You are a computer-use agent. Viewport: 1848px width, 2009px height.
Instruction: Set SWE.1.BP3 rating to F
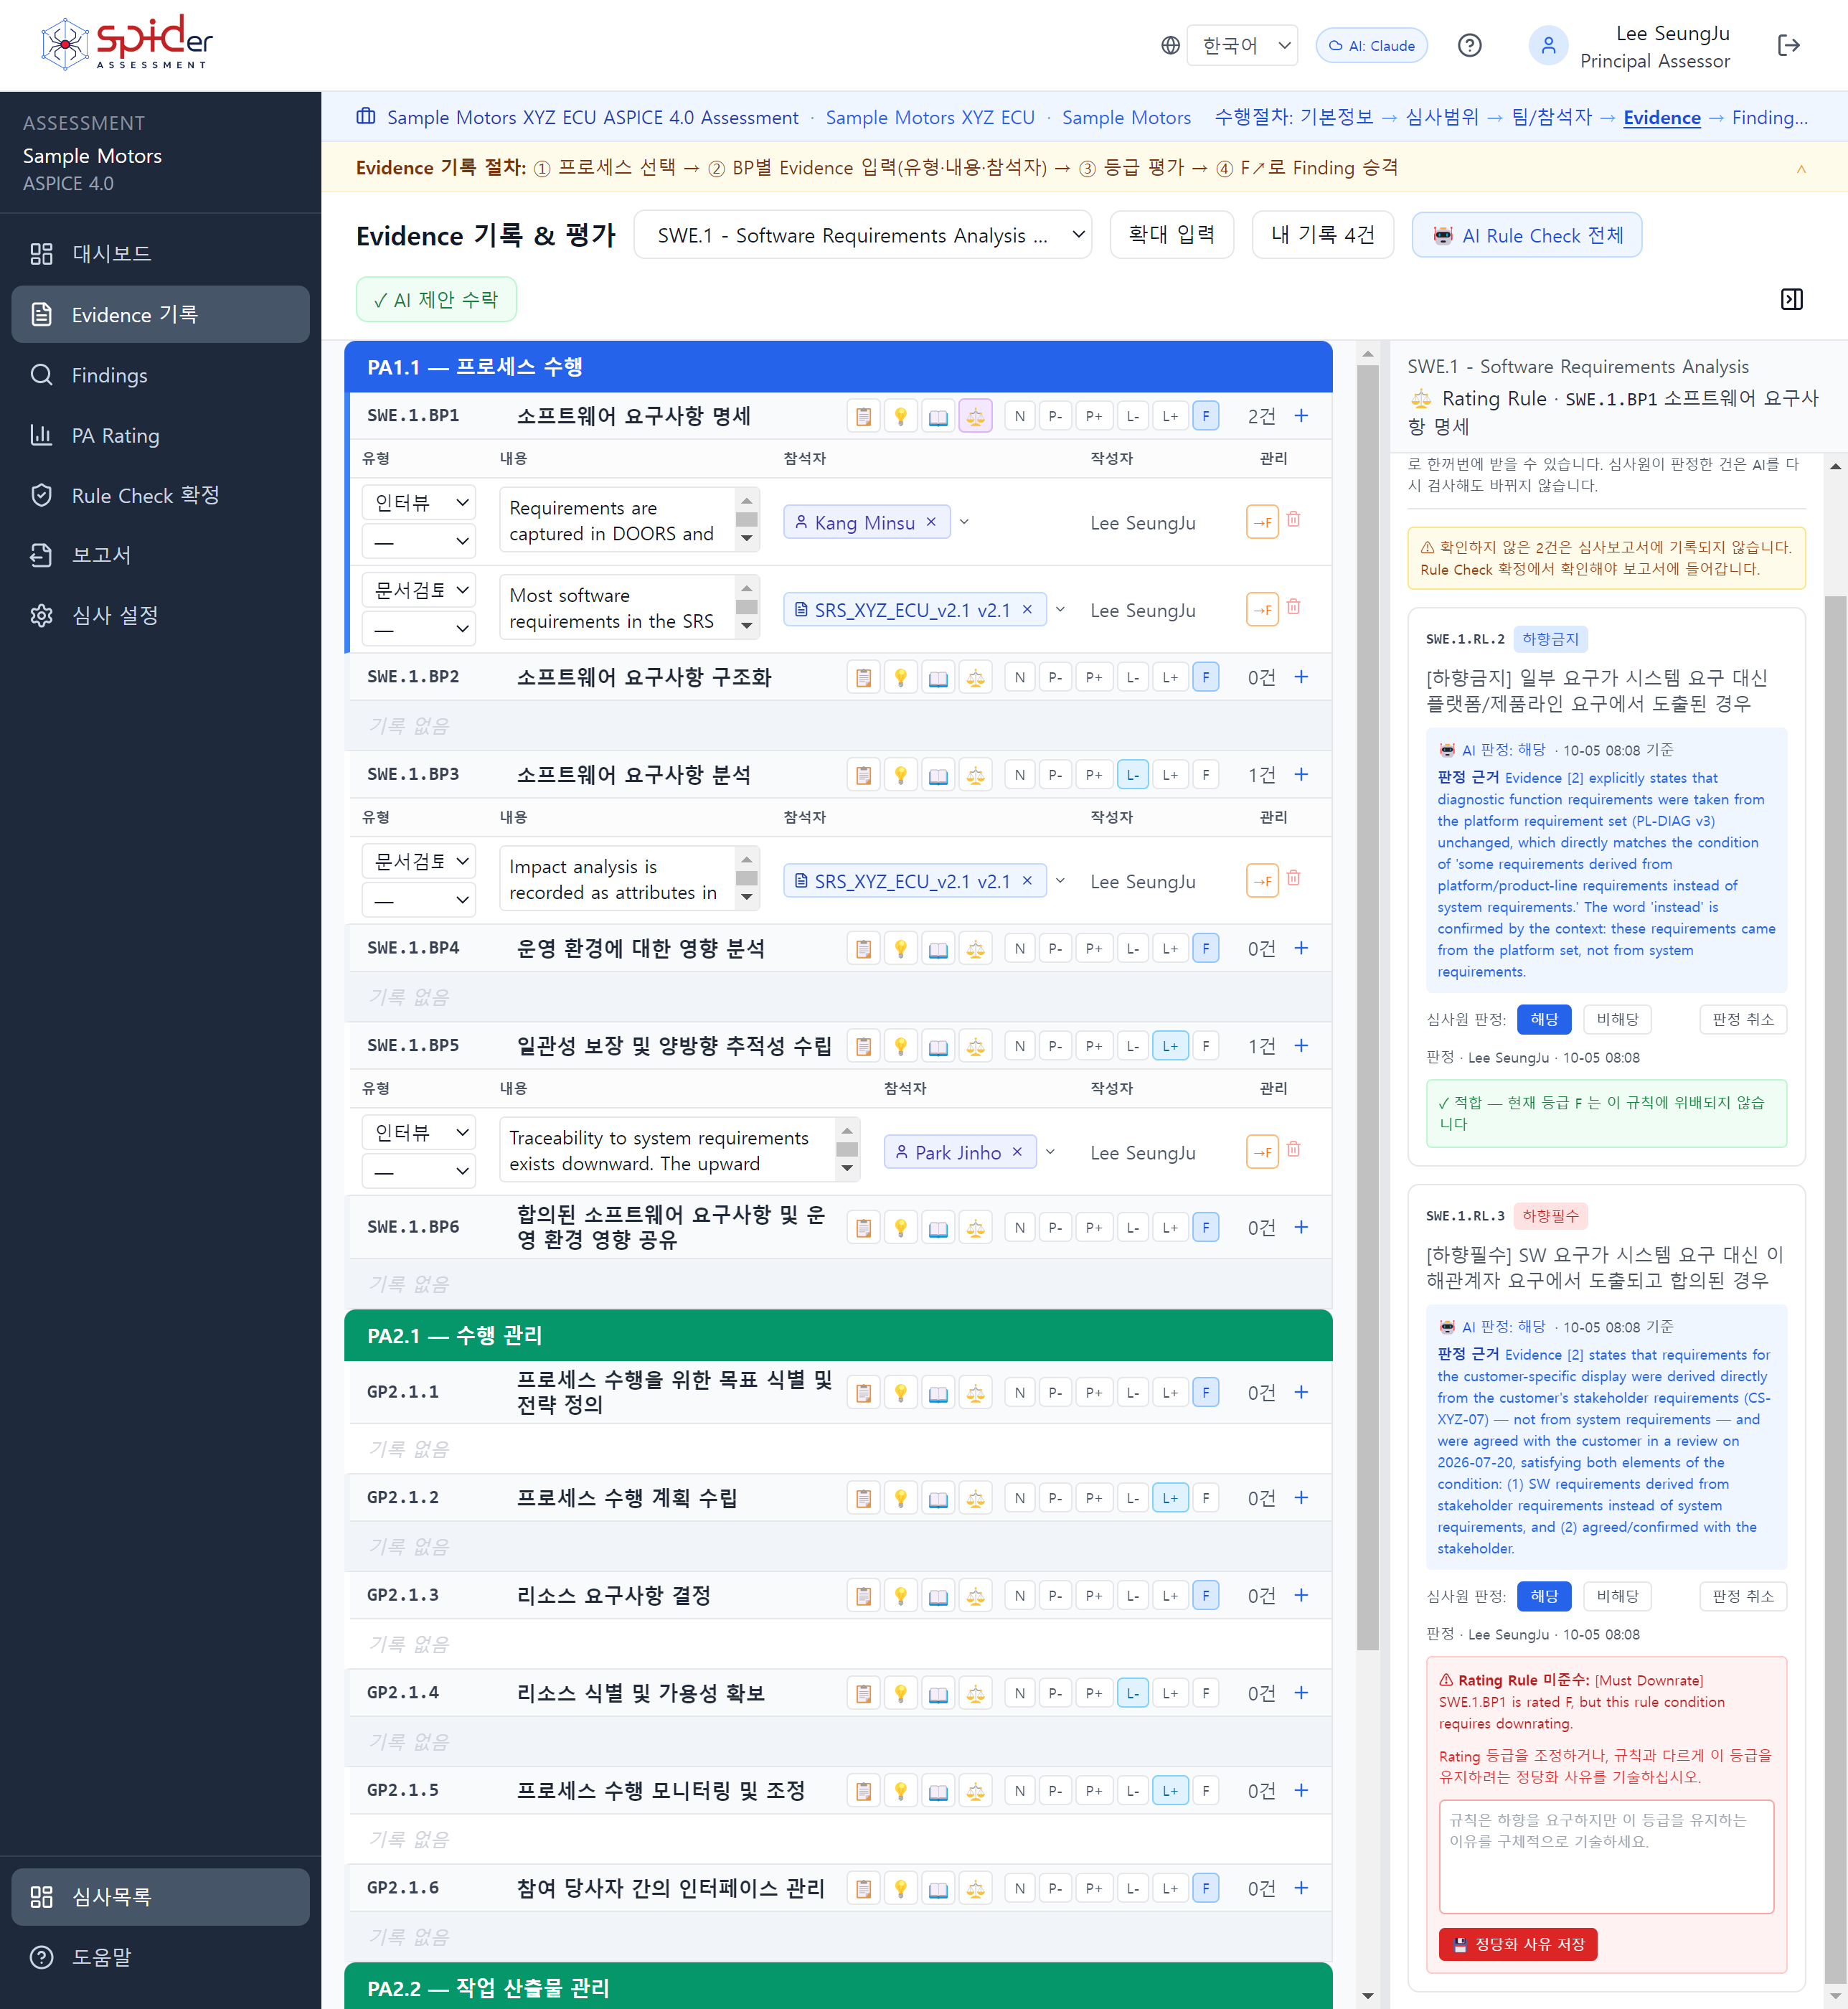1205,775
